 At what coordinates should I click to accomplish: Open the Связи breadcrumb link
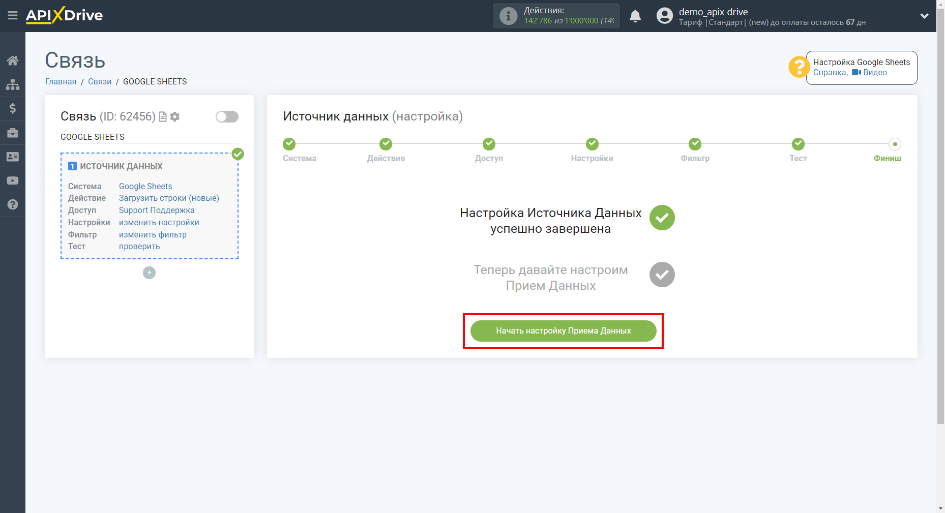point(100,81)
